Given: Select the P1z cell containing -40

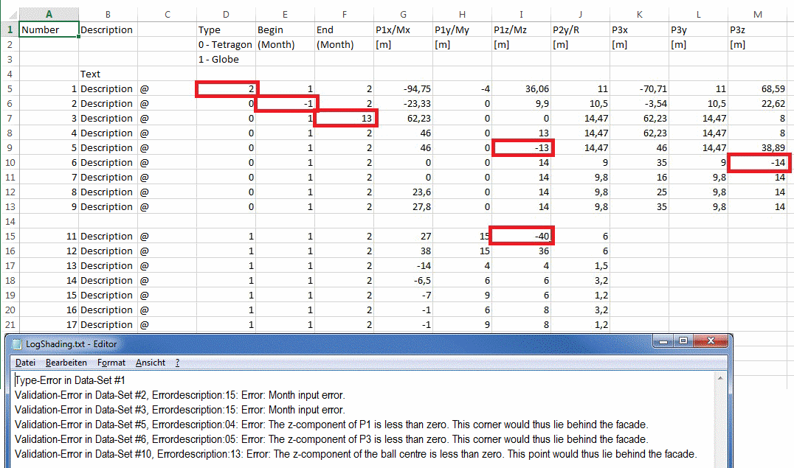Looking at the screenshot, I should (522, 236).
